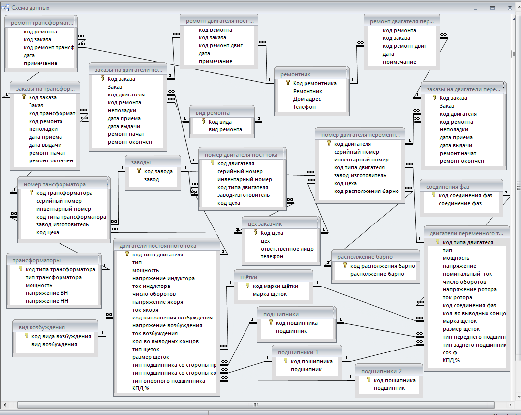Click key icon in подшипники_1 table
Viewport: 521px width, 415px height.
click(285, 361)
